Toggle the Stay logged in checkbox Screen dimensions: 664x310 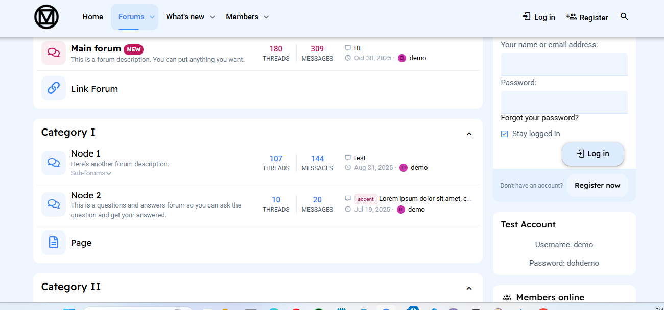coord(505,134)
